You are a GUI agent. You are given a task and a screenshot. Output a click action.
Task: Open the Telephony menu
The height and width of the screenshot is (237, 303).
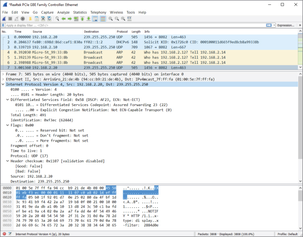[x=98, y=13]
